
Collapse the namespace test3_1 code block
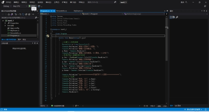pos(51,29)
